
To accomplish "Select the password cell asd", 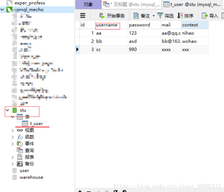I will tap(144, 41).
